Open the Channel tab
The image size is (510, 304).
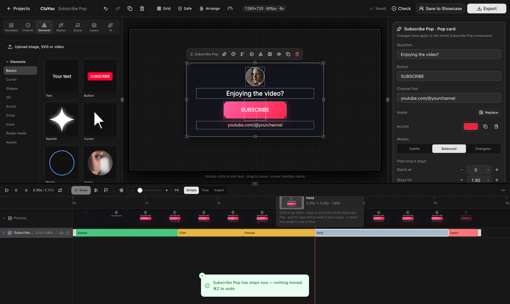28,27
